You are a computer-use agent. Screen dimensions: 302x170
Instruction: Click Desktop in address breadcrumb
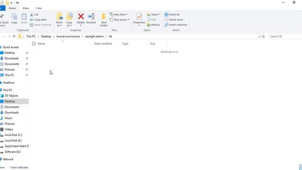46,36
